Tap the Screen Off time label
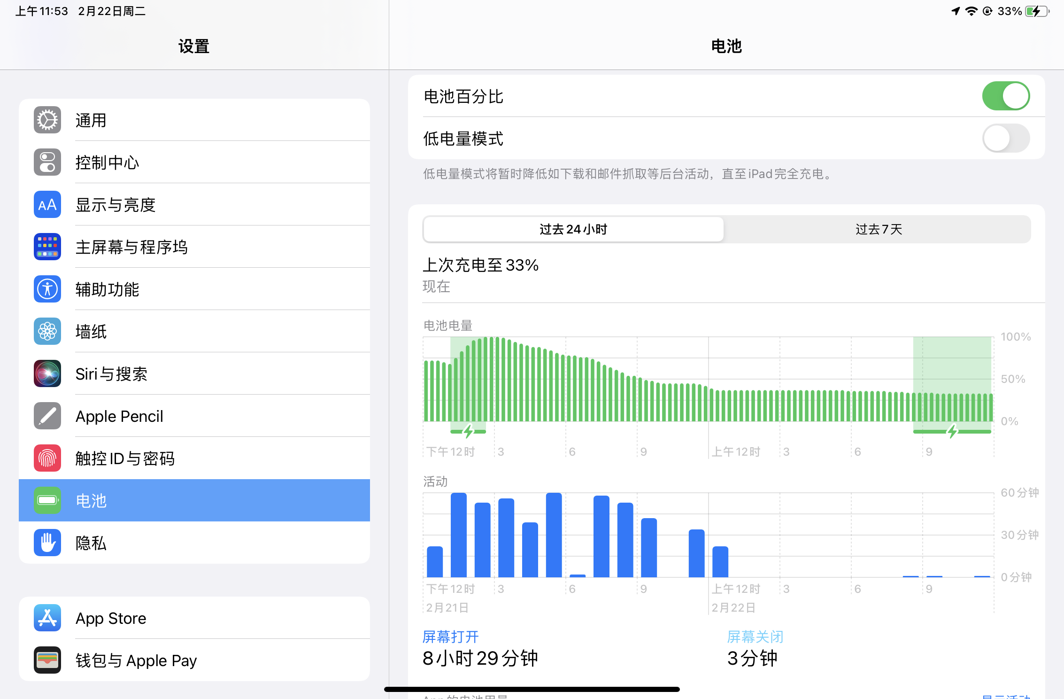Viewport: 1064px width, 699px height. pos(755,637)
